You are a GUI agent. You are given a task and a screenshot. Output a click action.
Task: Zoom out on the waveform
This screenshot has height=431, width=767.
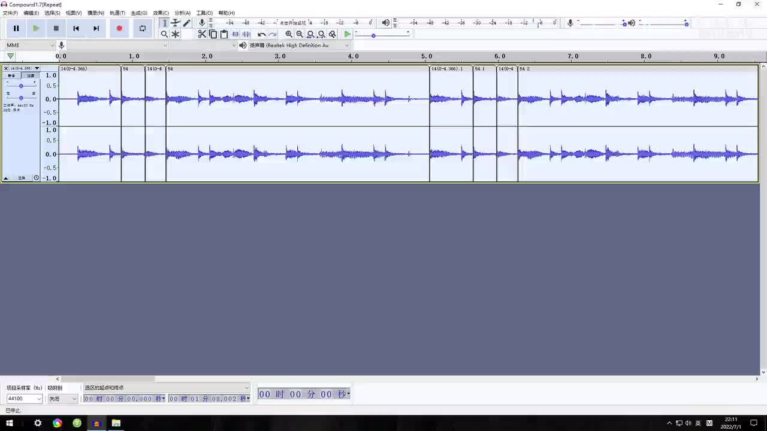(300, 34)
